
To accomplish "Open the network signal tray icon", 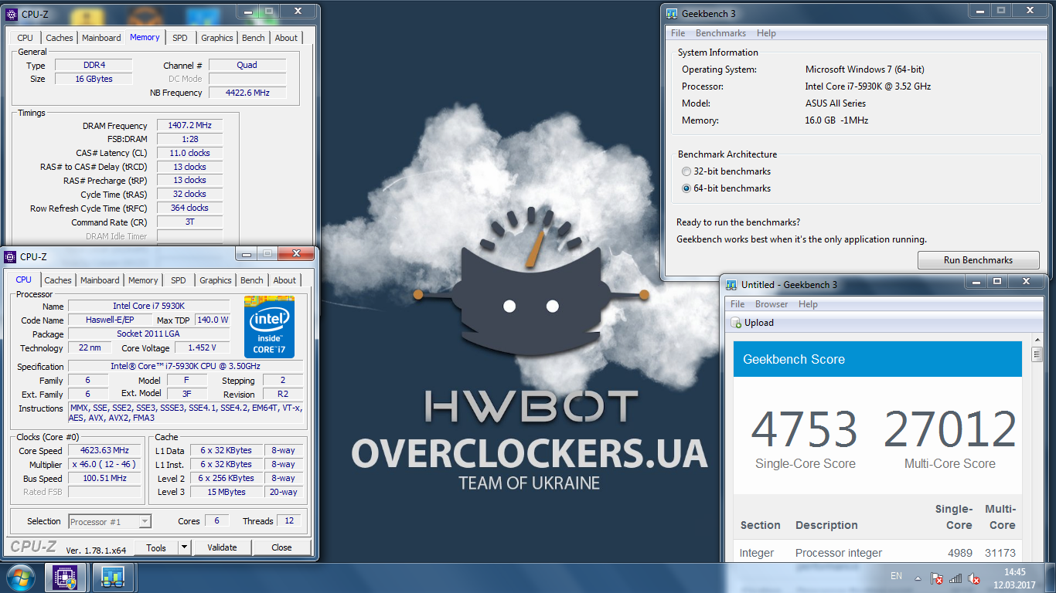I will tap(956, 578).
